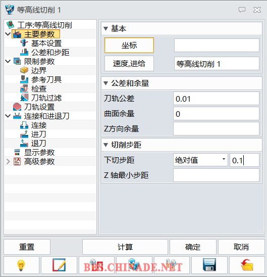Click the 计算 calculate button
The height and width of the screenshot is (277, 267).
[x=125, y=247]
